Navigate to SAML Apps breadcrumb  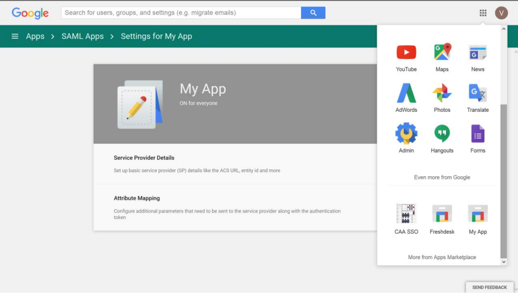[x=83, y=36]
